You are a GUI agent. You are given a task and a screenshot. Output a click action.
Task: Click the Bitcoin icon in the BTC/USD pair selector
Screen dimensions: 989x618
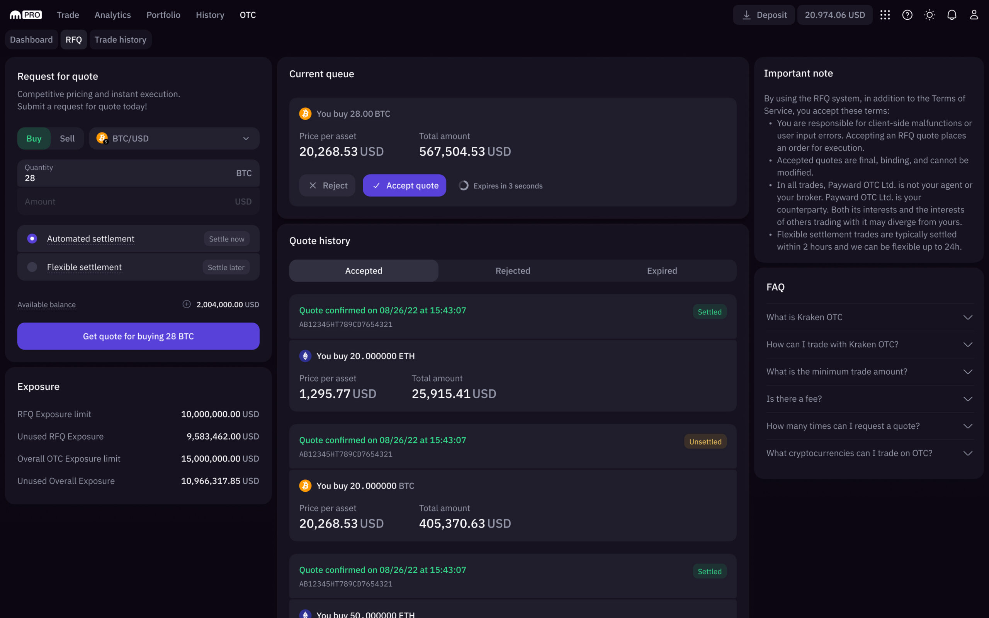pyautogui.click(x=102, y=138)
